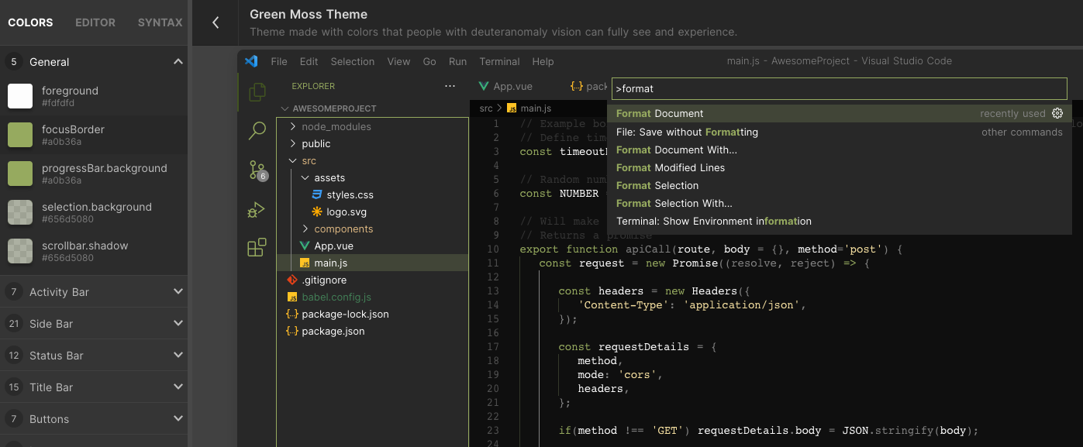Screen dimensions: 1083x447
Task: Open the Search activity bar icon
Action: coord(257,131)
